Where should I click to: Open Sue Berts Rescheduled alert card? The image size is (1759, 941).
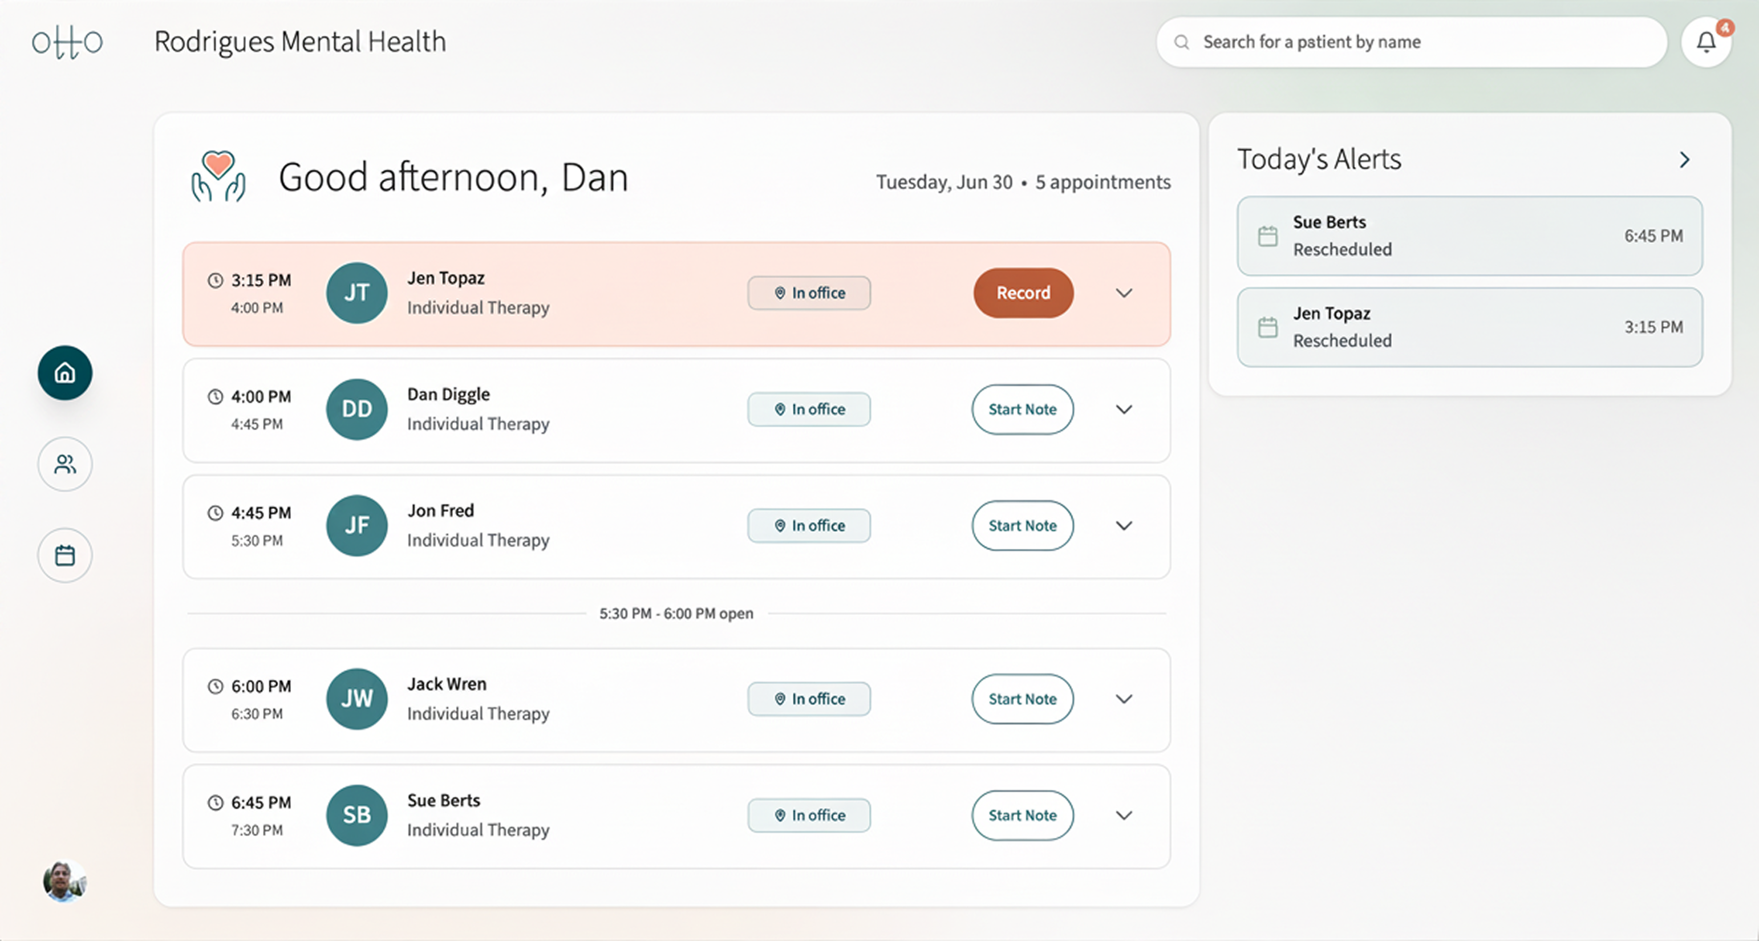(1469, 236)
